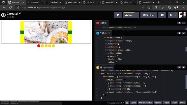Viewport: 187px width, 105px height.
Task: Open browser tab actions menu icon
Action: pyautogui.click(x=4, y=2)
